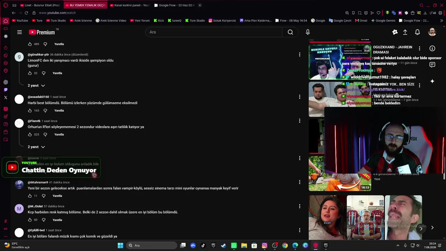Open a new browser tab
Viewport: 446px width, 251px height.
coord(200,5)
